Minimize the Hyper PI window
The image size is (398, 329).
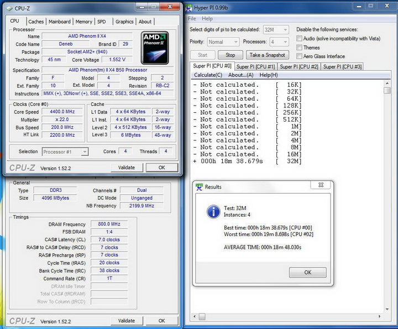[359, 6]
